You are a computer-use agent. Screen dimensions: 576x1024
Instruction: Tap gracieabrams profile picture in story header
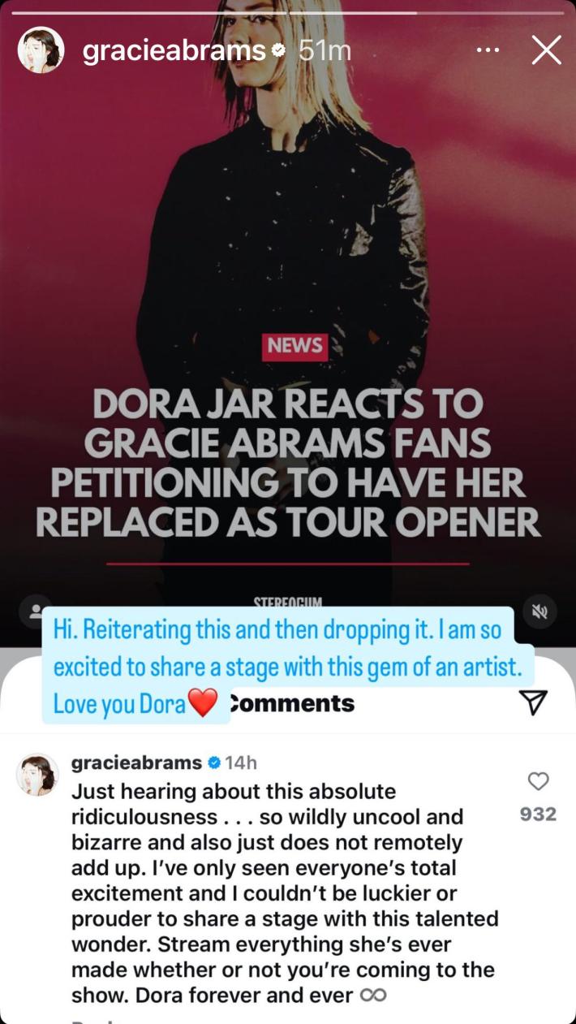click(41, 50)
